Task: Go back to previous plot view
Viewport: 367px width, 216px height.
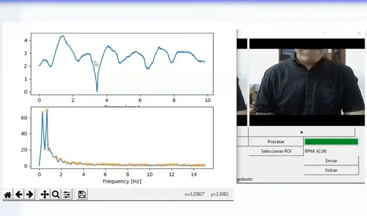Action: [x=19, y=194]
